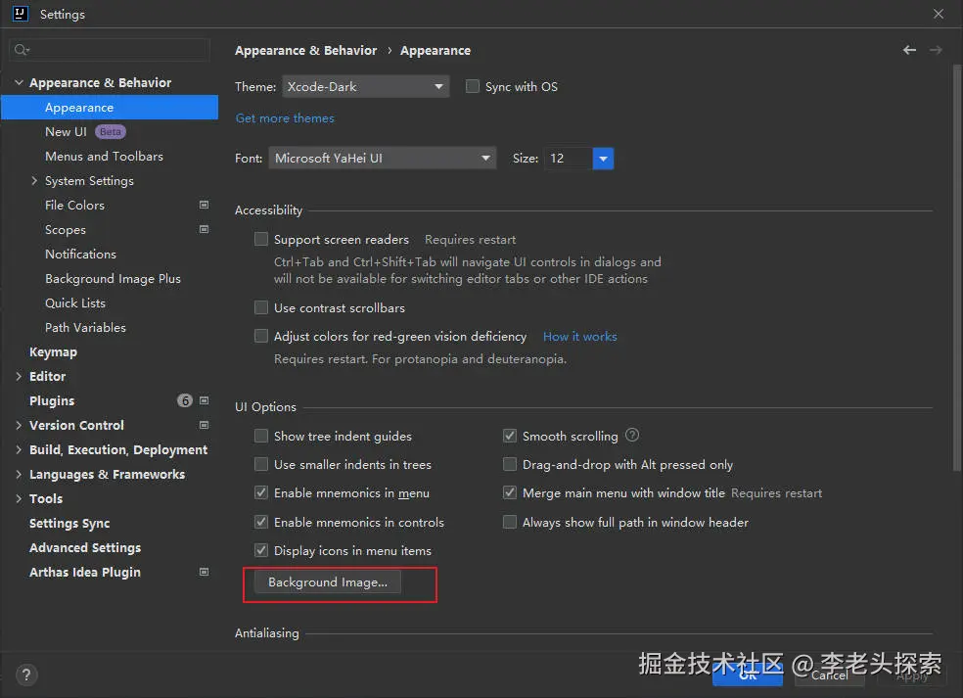Uncheck Merge main menu with window title
The width and height of the screenshot is (963, 698).
click(x=510, y=492)
